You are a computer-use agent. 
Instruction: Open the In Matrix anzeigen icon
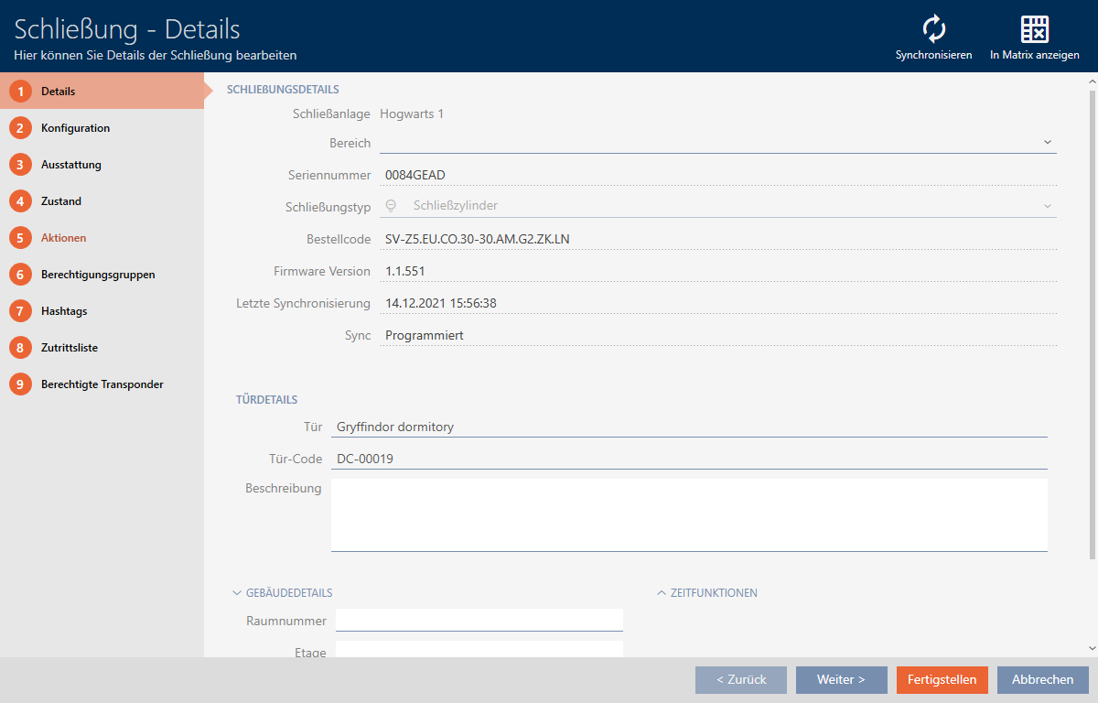[x=1034, y=29]
